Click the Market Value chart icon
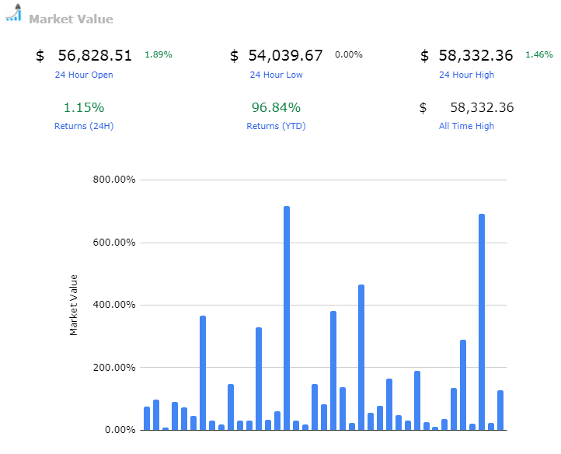This screenshot has width=561, height=454. [x=13, y=13]
